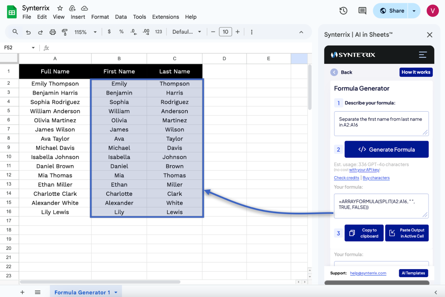Open the zoom level 115% dropdown
This screenshot has width=445, height=297.
[x=85, y=32]
